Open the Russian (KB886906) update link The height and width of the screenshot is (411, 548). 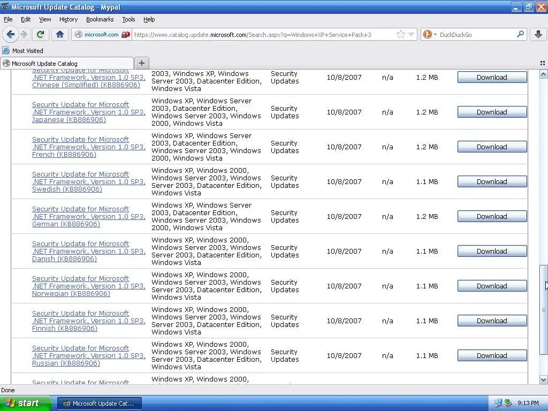(x=89, y=355)
